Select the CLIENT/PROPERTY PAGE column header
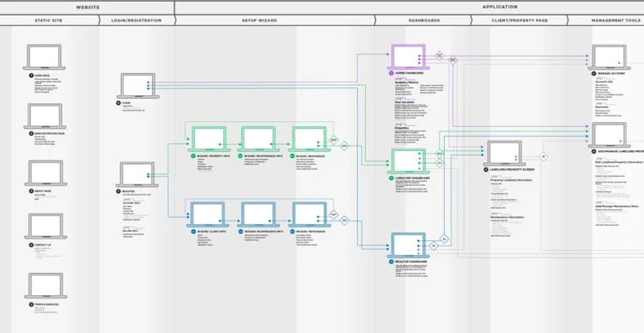This screenshot has height=333, width=644. (x=519, y=20)
